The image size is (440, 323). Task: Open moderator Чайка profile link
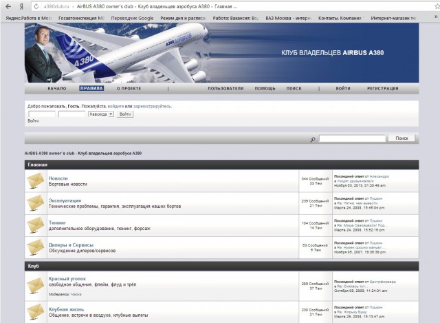76,294
